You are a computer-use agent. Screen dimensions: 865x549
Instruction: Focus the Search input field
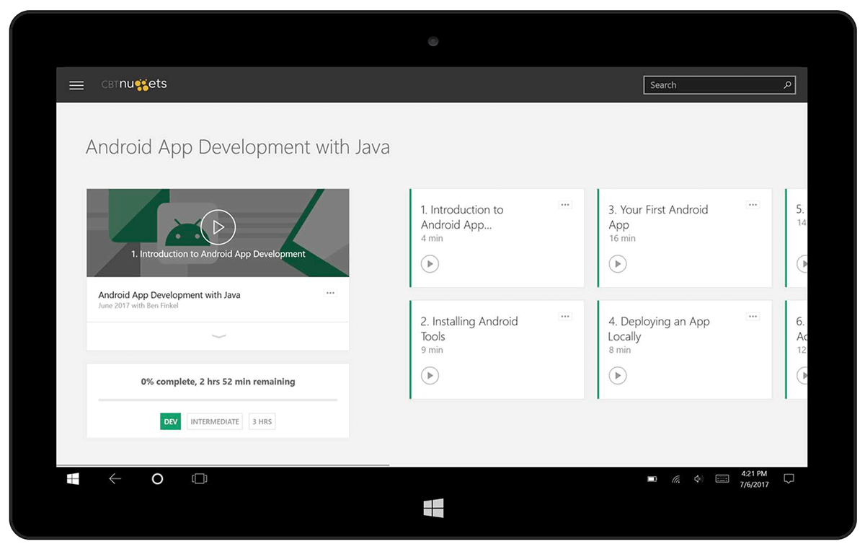pyautogui.click(x=719, y=85)
